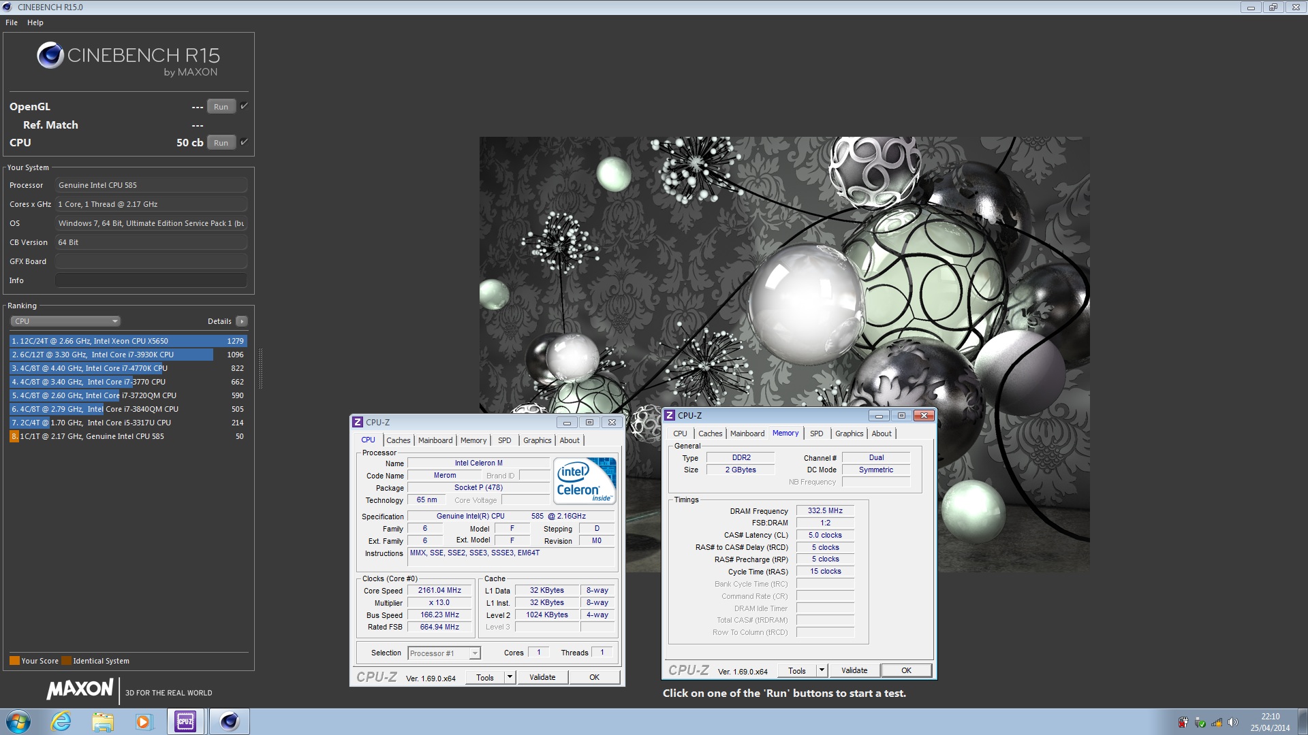This screenshot has height=735, width=1308.
Task: Open About tab in right CPU-Z window
Action: (x=882, y=434)
